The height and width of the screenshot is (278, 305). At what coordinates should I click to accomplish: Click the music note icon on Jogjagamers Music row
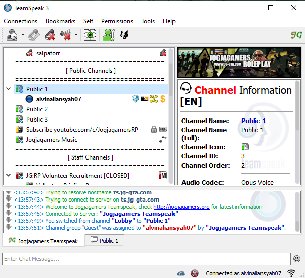pyautogui.click(x=163, y=139)
